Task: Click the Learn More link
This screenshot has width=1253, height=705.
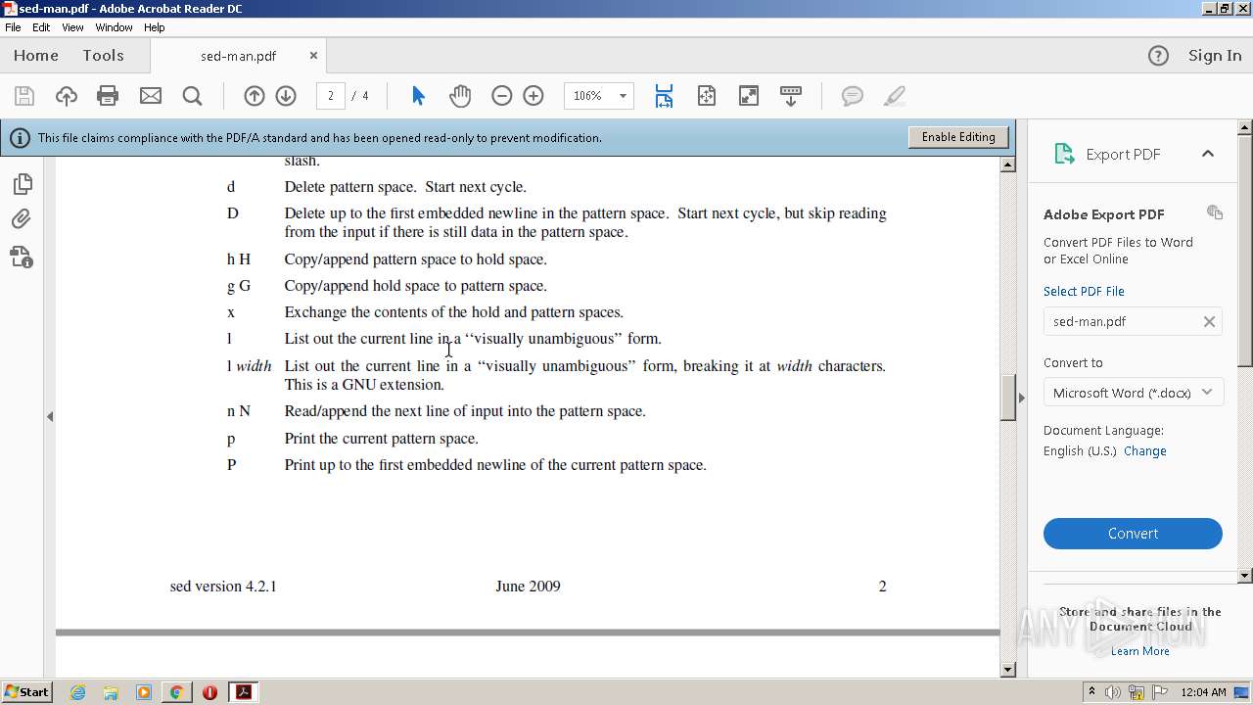Action: pos(1139,651)
